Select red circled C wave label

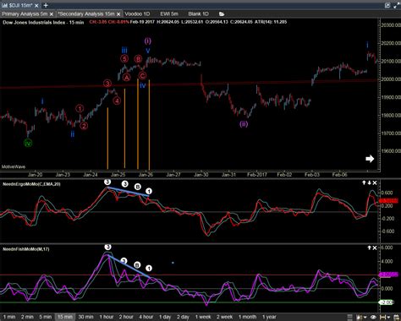click(142, 75)
